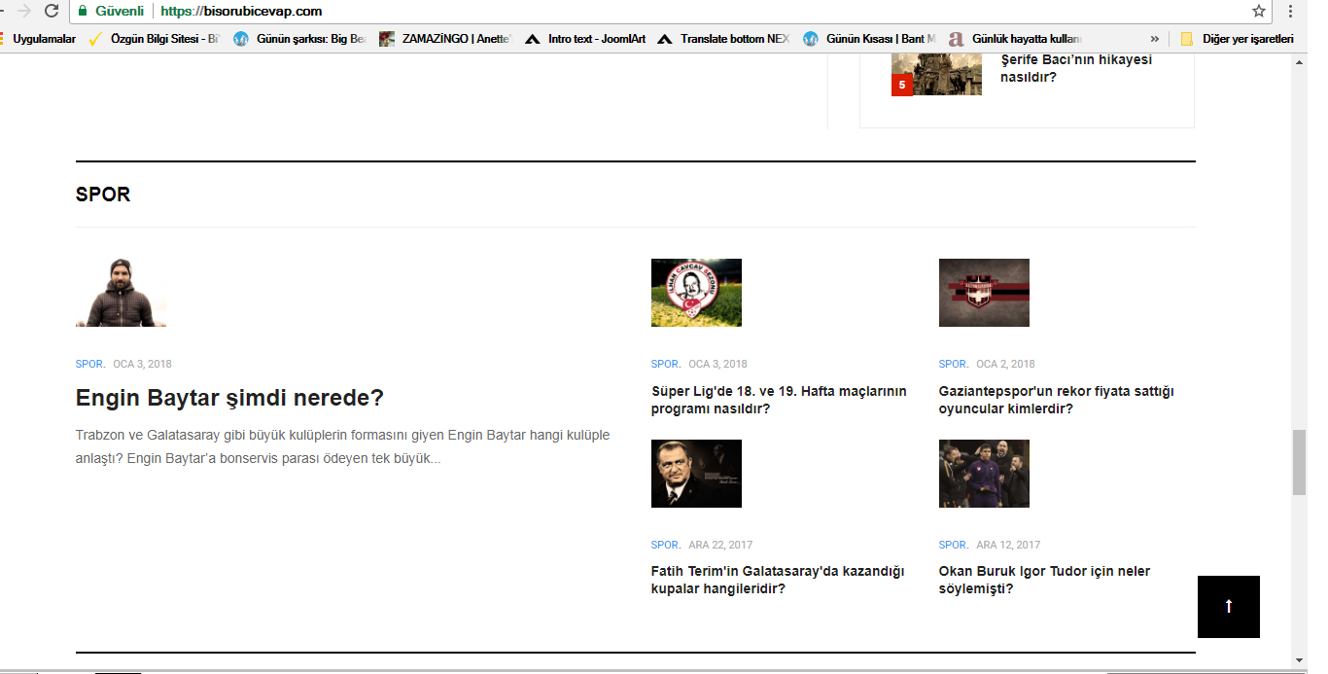Open the 'Özgün Bilgi Sitesi' bookmark

[x=156, y=39]
